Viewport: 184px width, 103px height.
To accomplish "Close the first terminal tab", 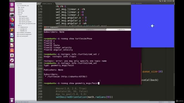I will pyautogui.click(x=74, y=30).
